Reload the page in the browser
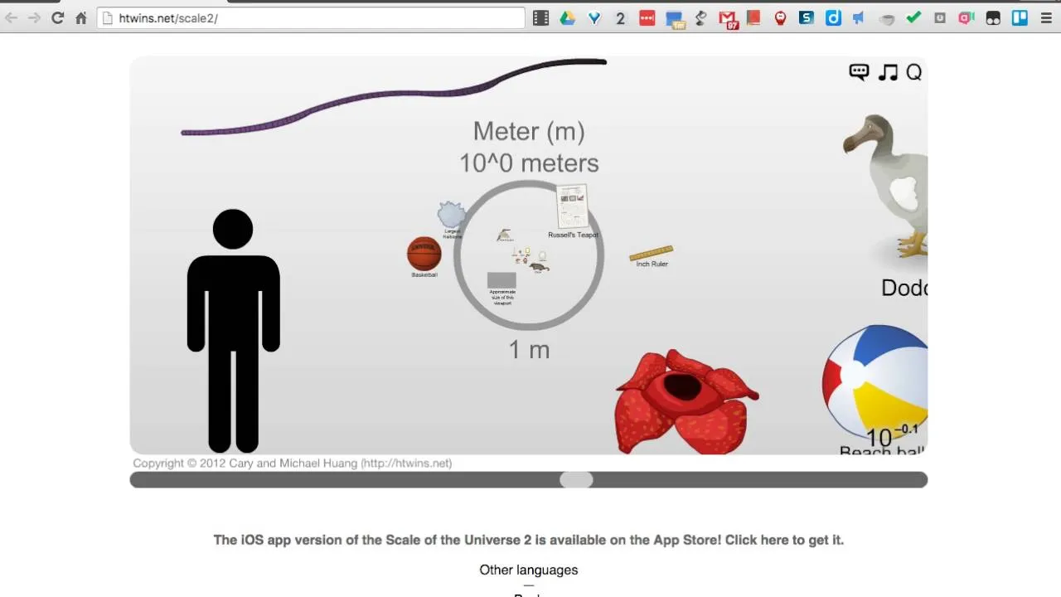 tap(57, 17)
